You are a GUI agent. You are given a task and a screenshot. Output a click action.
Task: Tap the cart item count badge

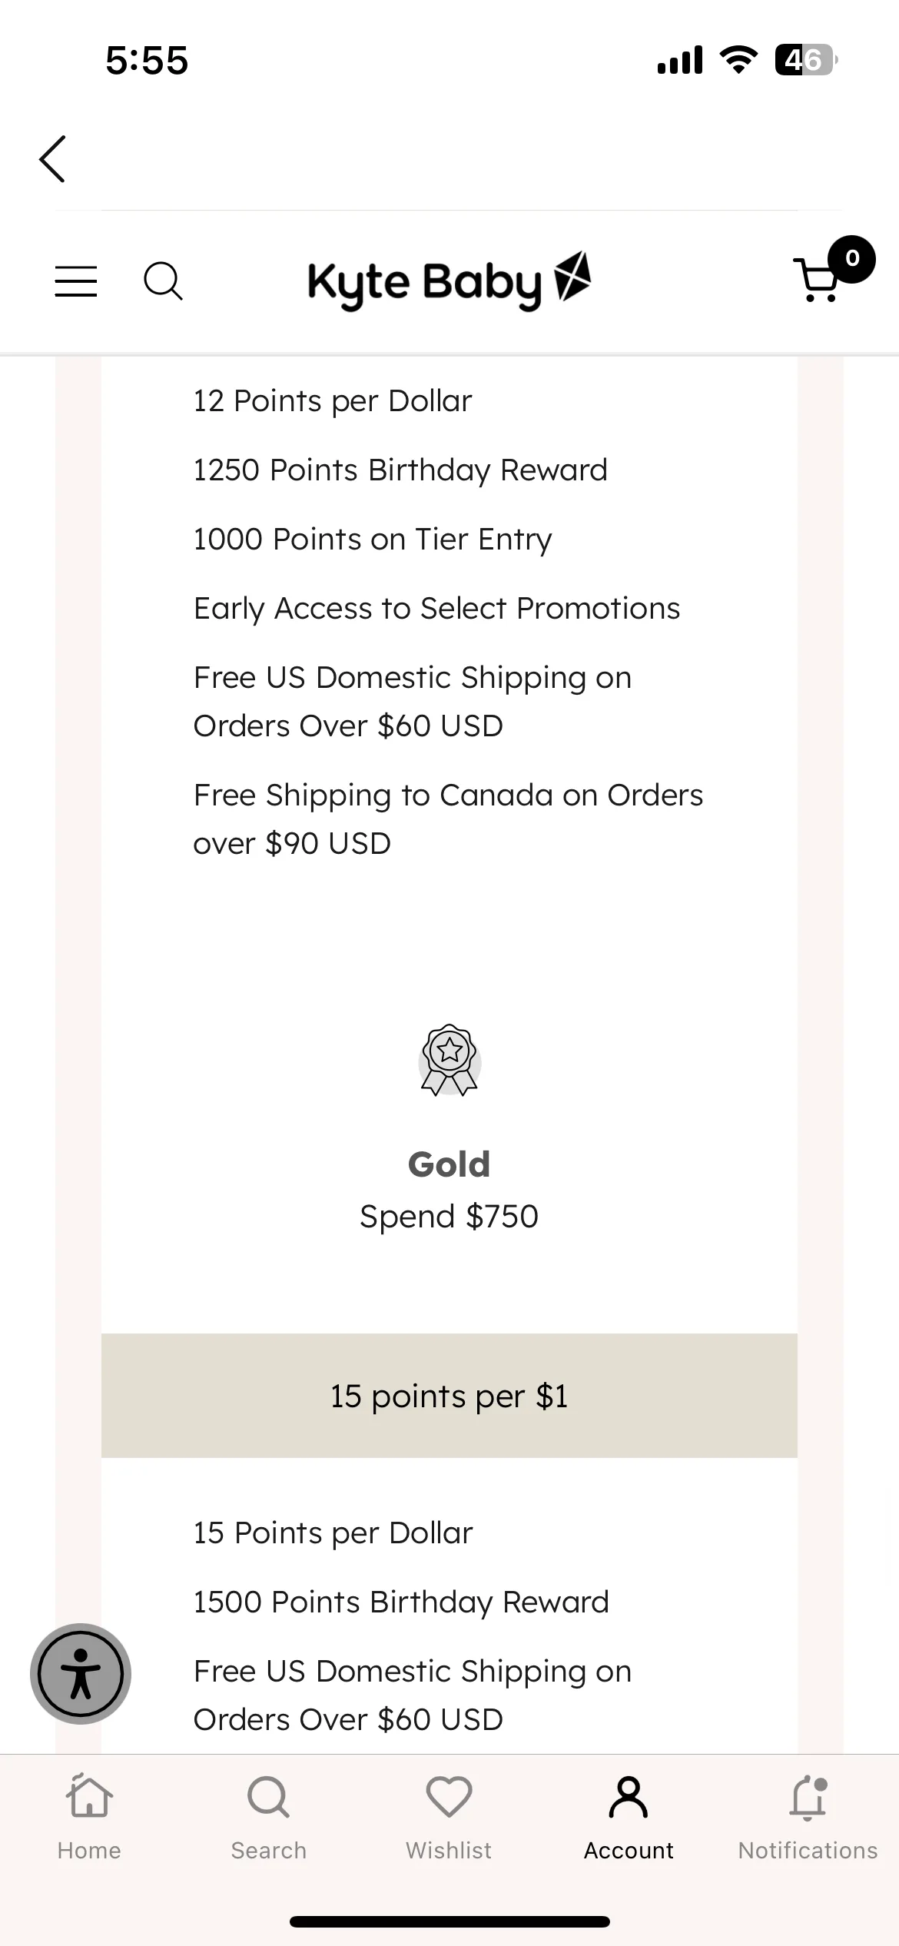[x=851, y=259]
